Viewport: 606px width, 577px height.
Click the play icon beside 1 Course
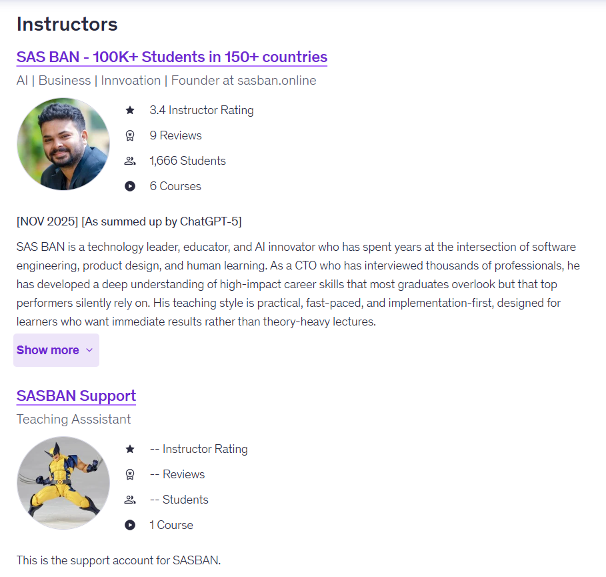[x=130, y=525]
